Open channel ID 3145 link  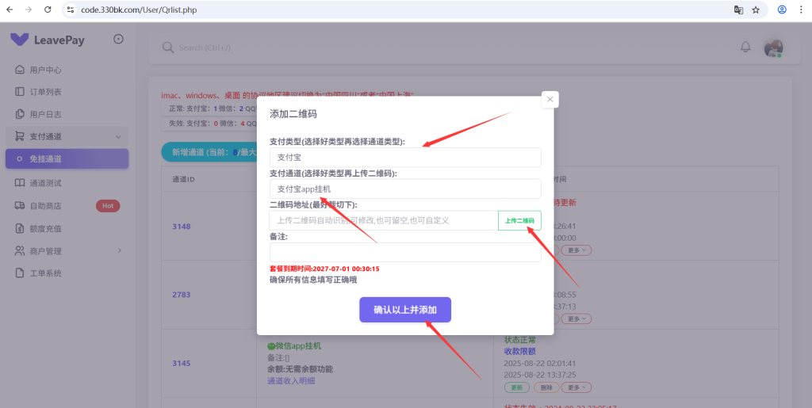click(x=182, y=364)
